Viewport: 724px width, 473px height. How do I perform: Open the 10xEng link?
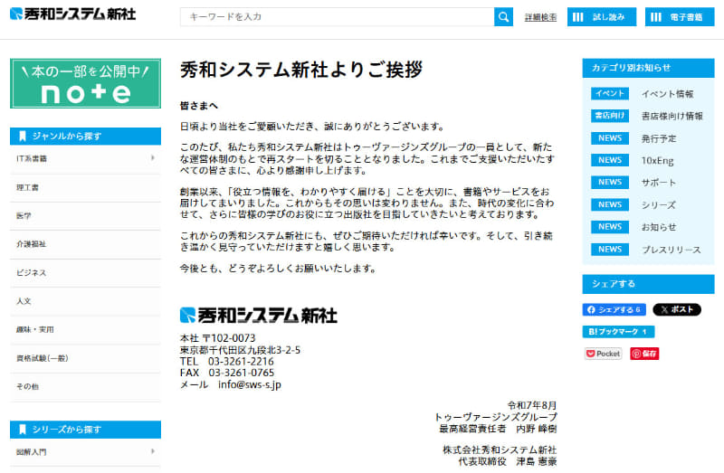(x=657, y=161)
